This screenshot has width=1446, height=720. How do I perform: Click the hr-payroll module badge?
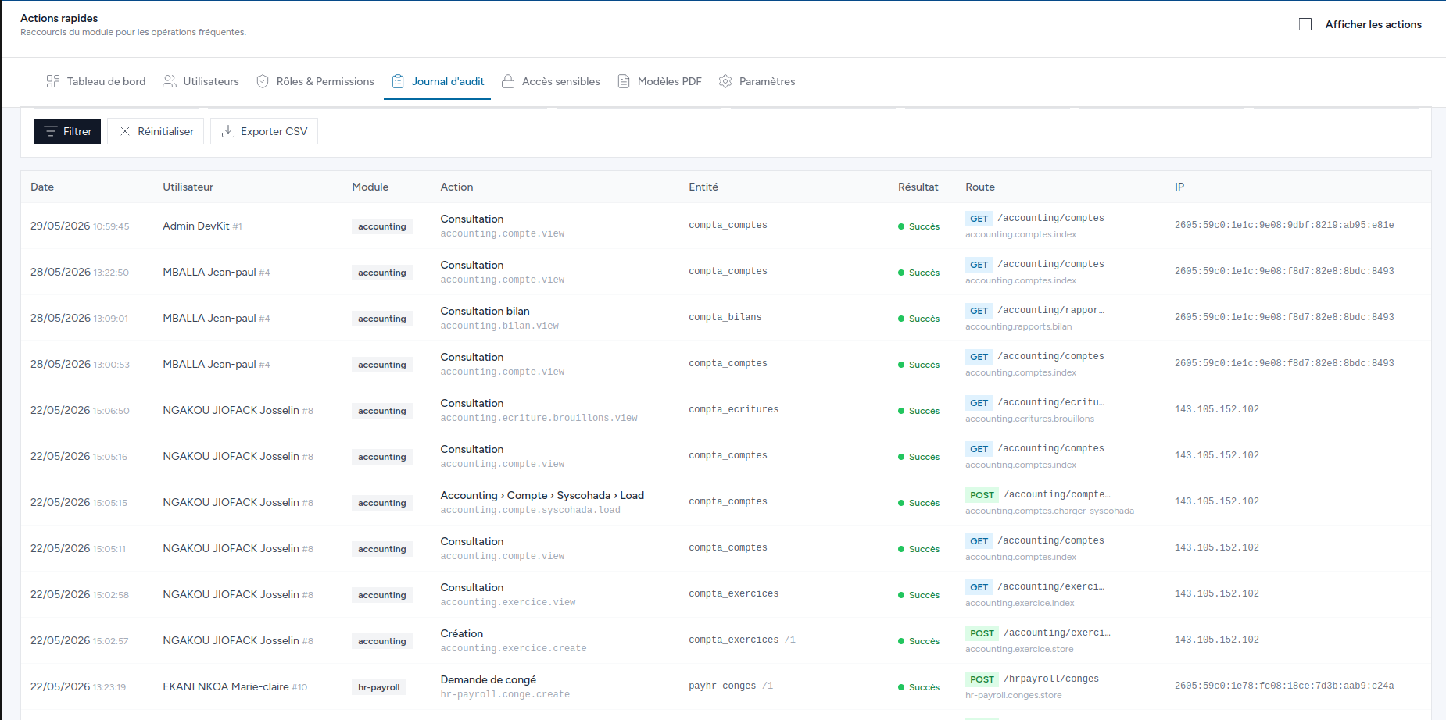click(x=378, y=687)
